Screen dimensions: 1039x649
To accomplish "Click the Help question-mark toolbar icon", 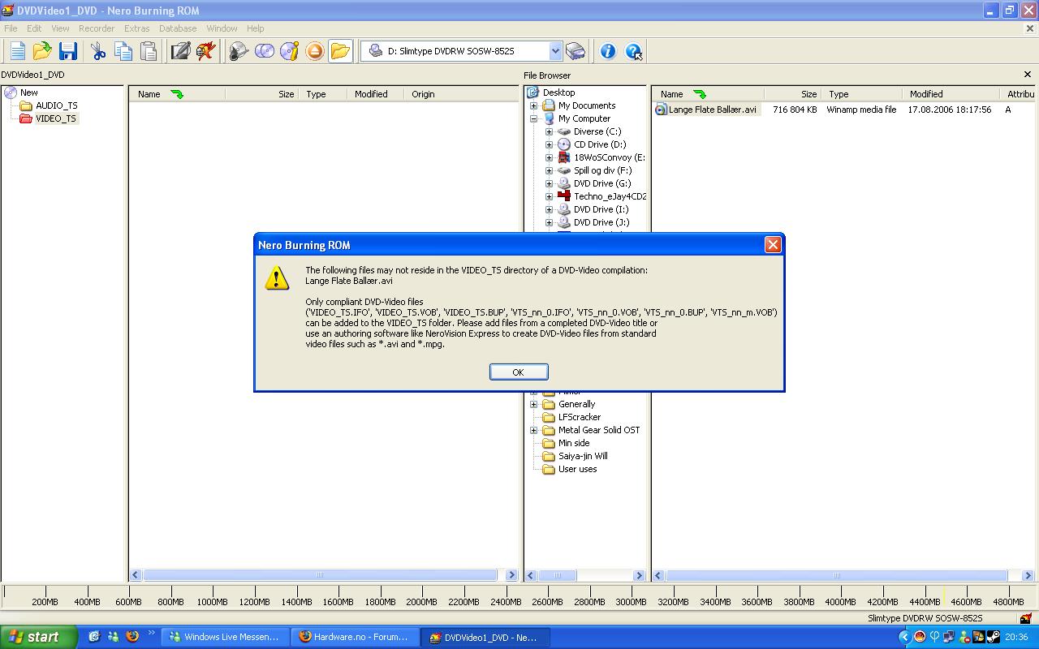I will 634,51.
